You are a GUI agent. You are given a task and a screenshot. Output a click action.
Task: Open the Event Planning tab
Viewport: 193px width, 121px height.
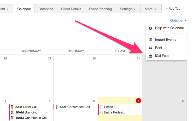click(101, 9)
